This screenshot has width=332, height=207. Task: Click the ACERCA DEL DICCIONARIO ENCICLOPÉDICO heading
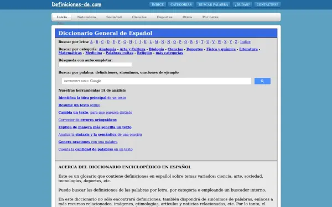point(124,167)
